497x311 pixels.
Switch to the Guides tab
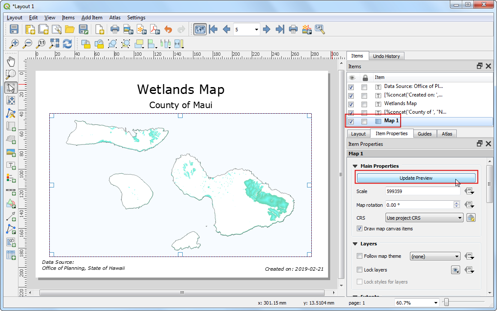[x=425, y=134]
